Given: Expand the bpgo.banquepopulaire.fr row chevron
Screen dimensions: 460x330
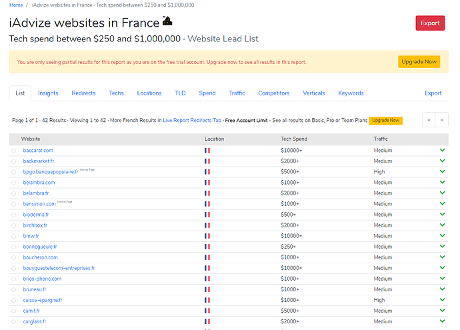Looking at the screenshot, I should (x=443, y=171).
